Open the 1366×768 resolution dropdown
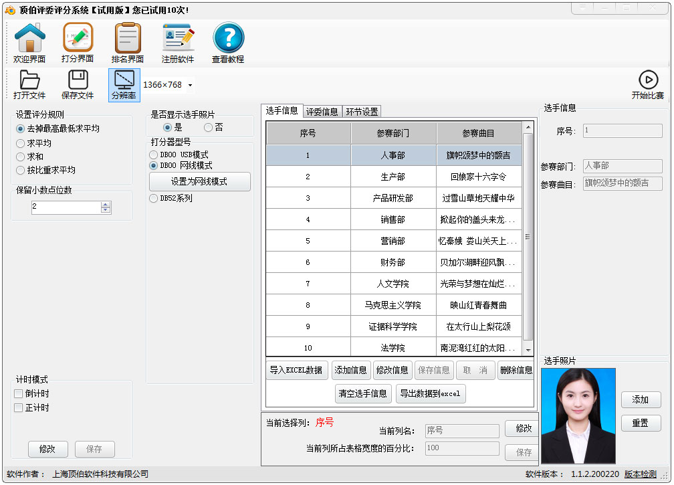This screenshot has height=485, width=674. pyautogui.click(x=190, y=85)
